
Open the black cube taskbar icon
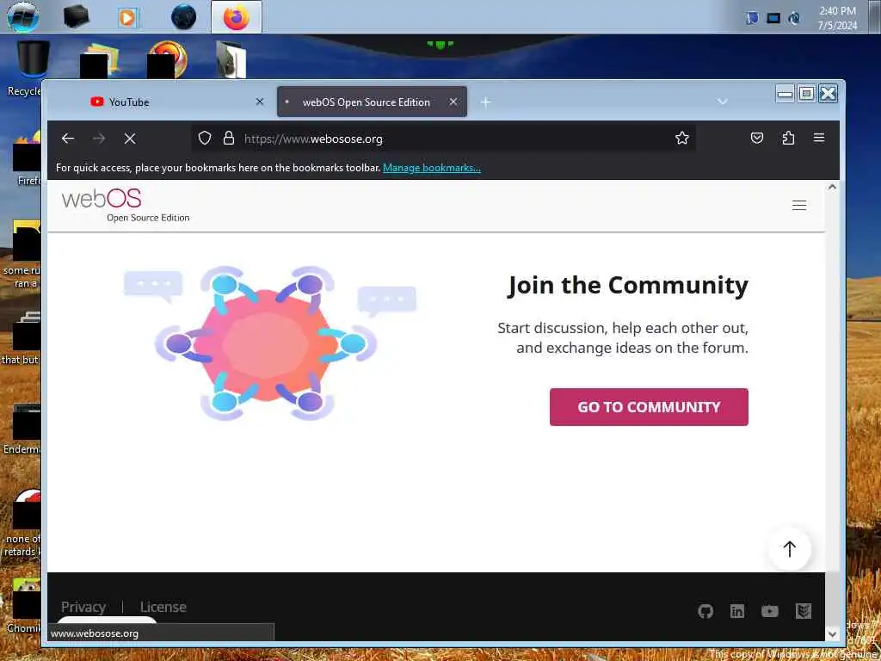76,16
